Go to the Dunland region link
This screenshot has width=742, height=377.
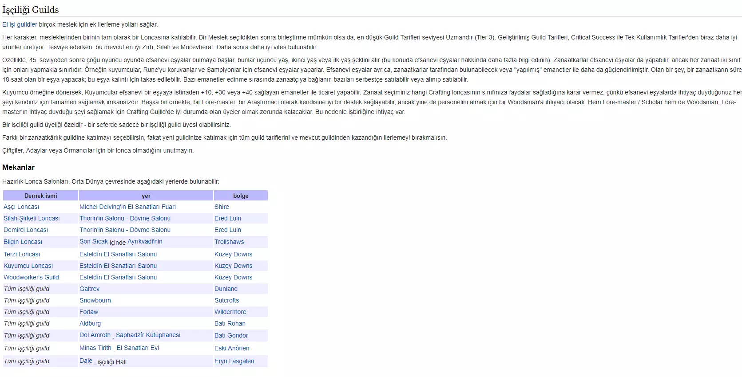226,289
